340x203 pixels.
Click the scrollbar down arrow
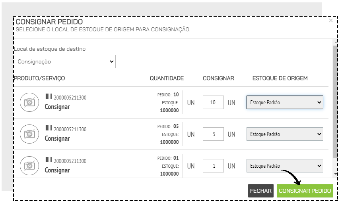click(336, 174)
